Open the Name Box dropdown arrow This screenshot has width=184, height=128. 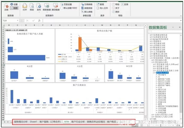click(18, 21)
